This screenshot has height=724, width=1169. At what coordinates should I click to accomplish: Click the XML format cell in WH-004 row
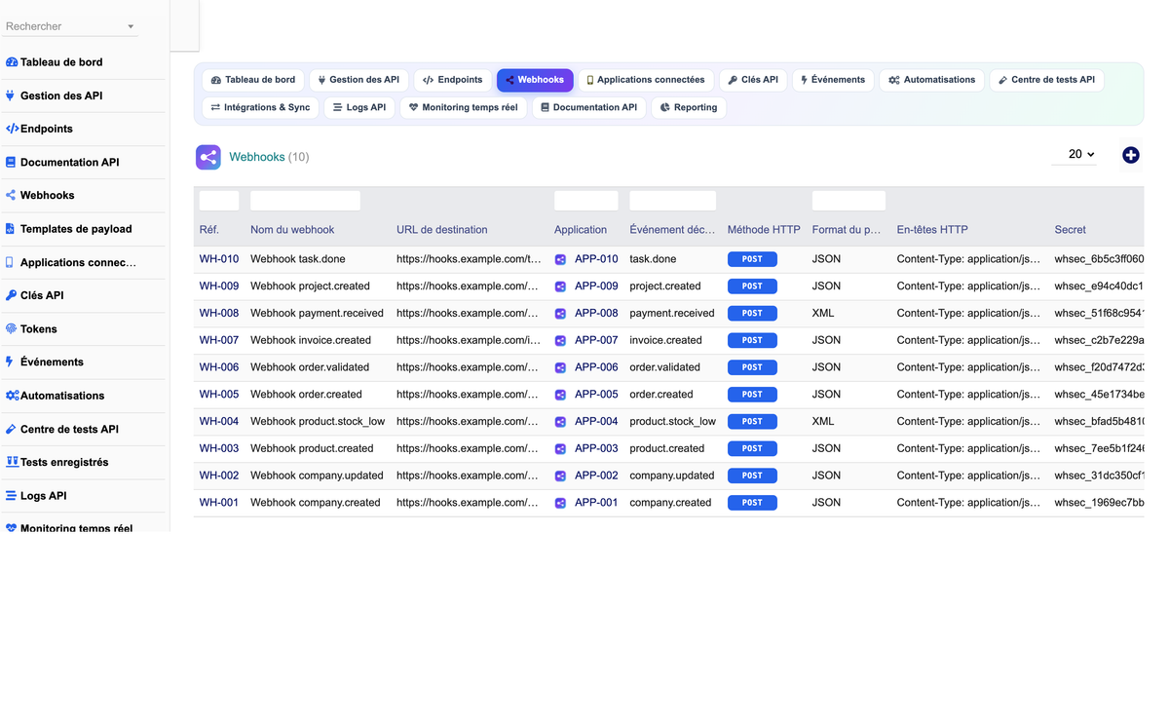click(x=823, y=422)
